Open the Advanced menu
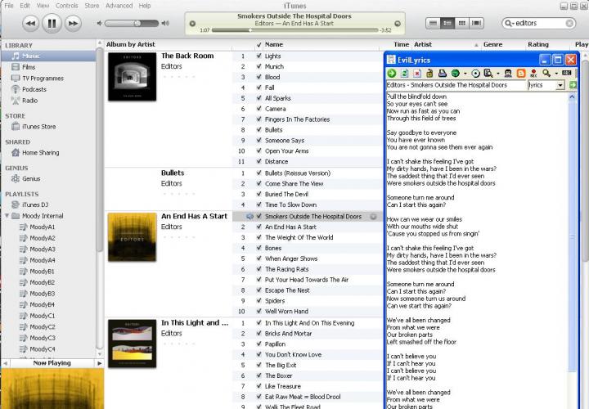This screenshot has width=589, height=409. tap(119, 6)
